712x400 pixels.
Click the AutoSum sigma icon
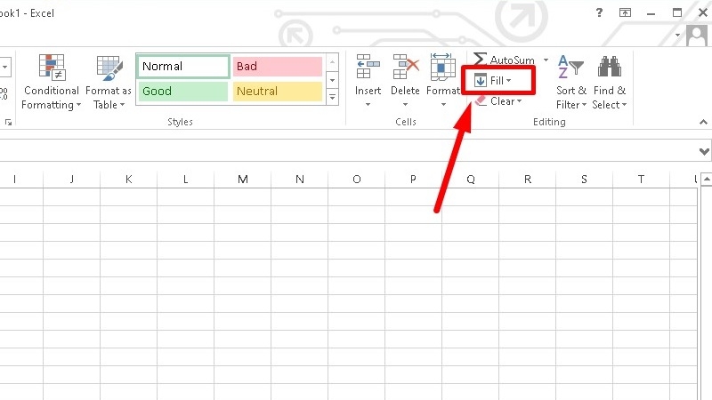(480, 60)
